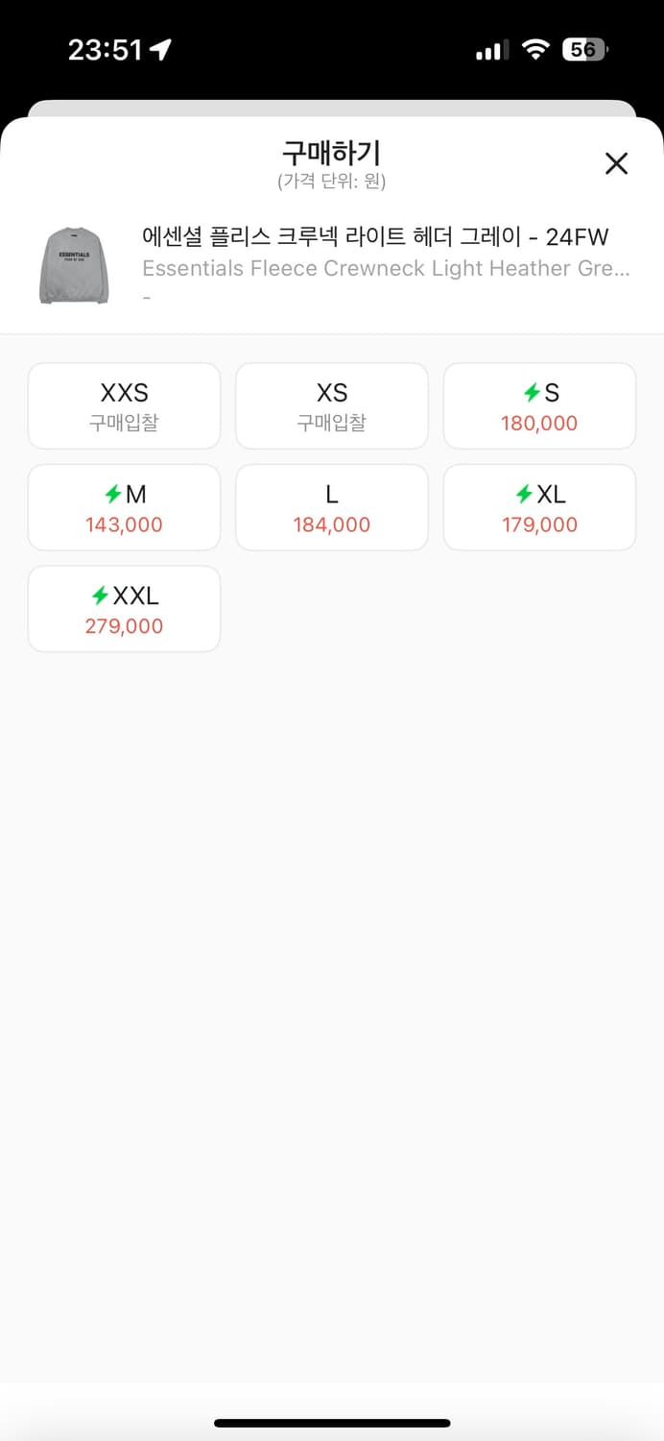Tap the location arrow in status bar
The image size is (664, 1441).
(x=160, y=50)
